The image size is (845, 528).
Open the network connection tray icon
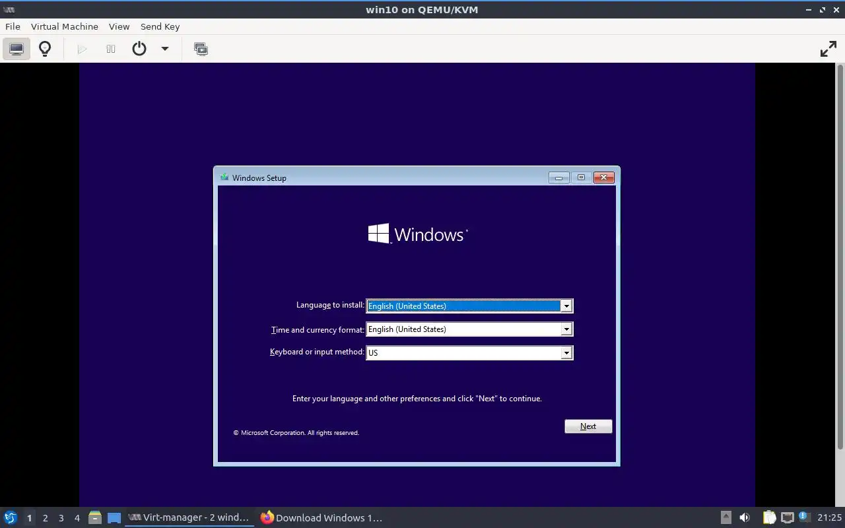tap(787, 518)
